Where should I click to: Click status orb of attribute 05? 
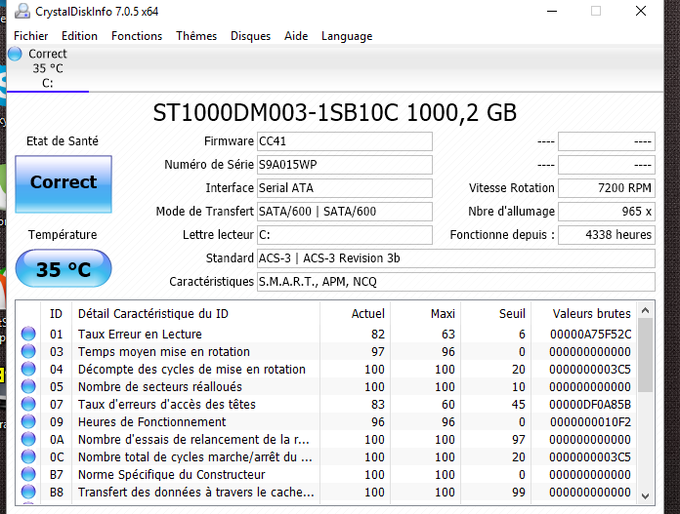coord(28,386)
